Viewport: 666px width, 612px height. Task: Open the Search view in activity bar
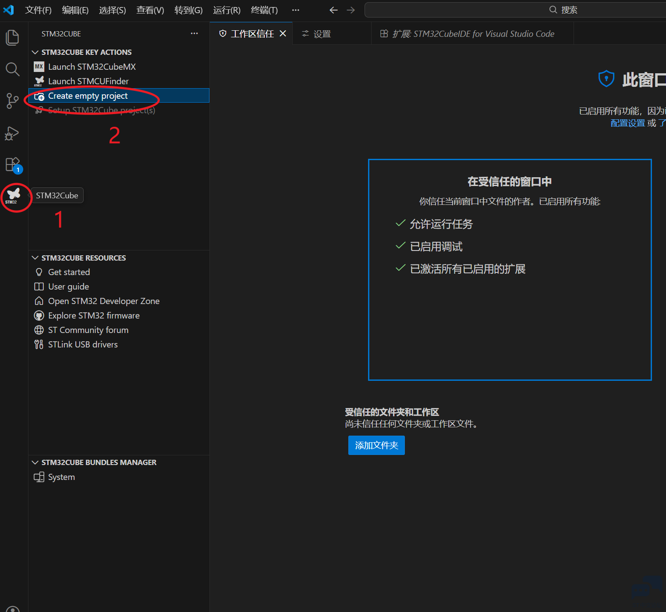coord(13,69)
